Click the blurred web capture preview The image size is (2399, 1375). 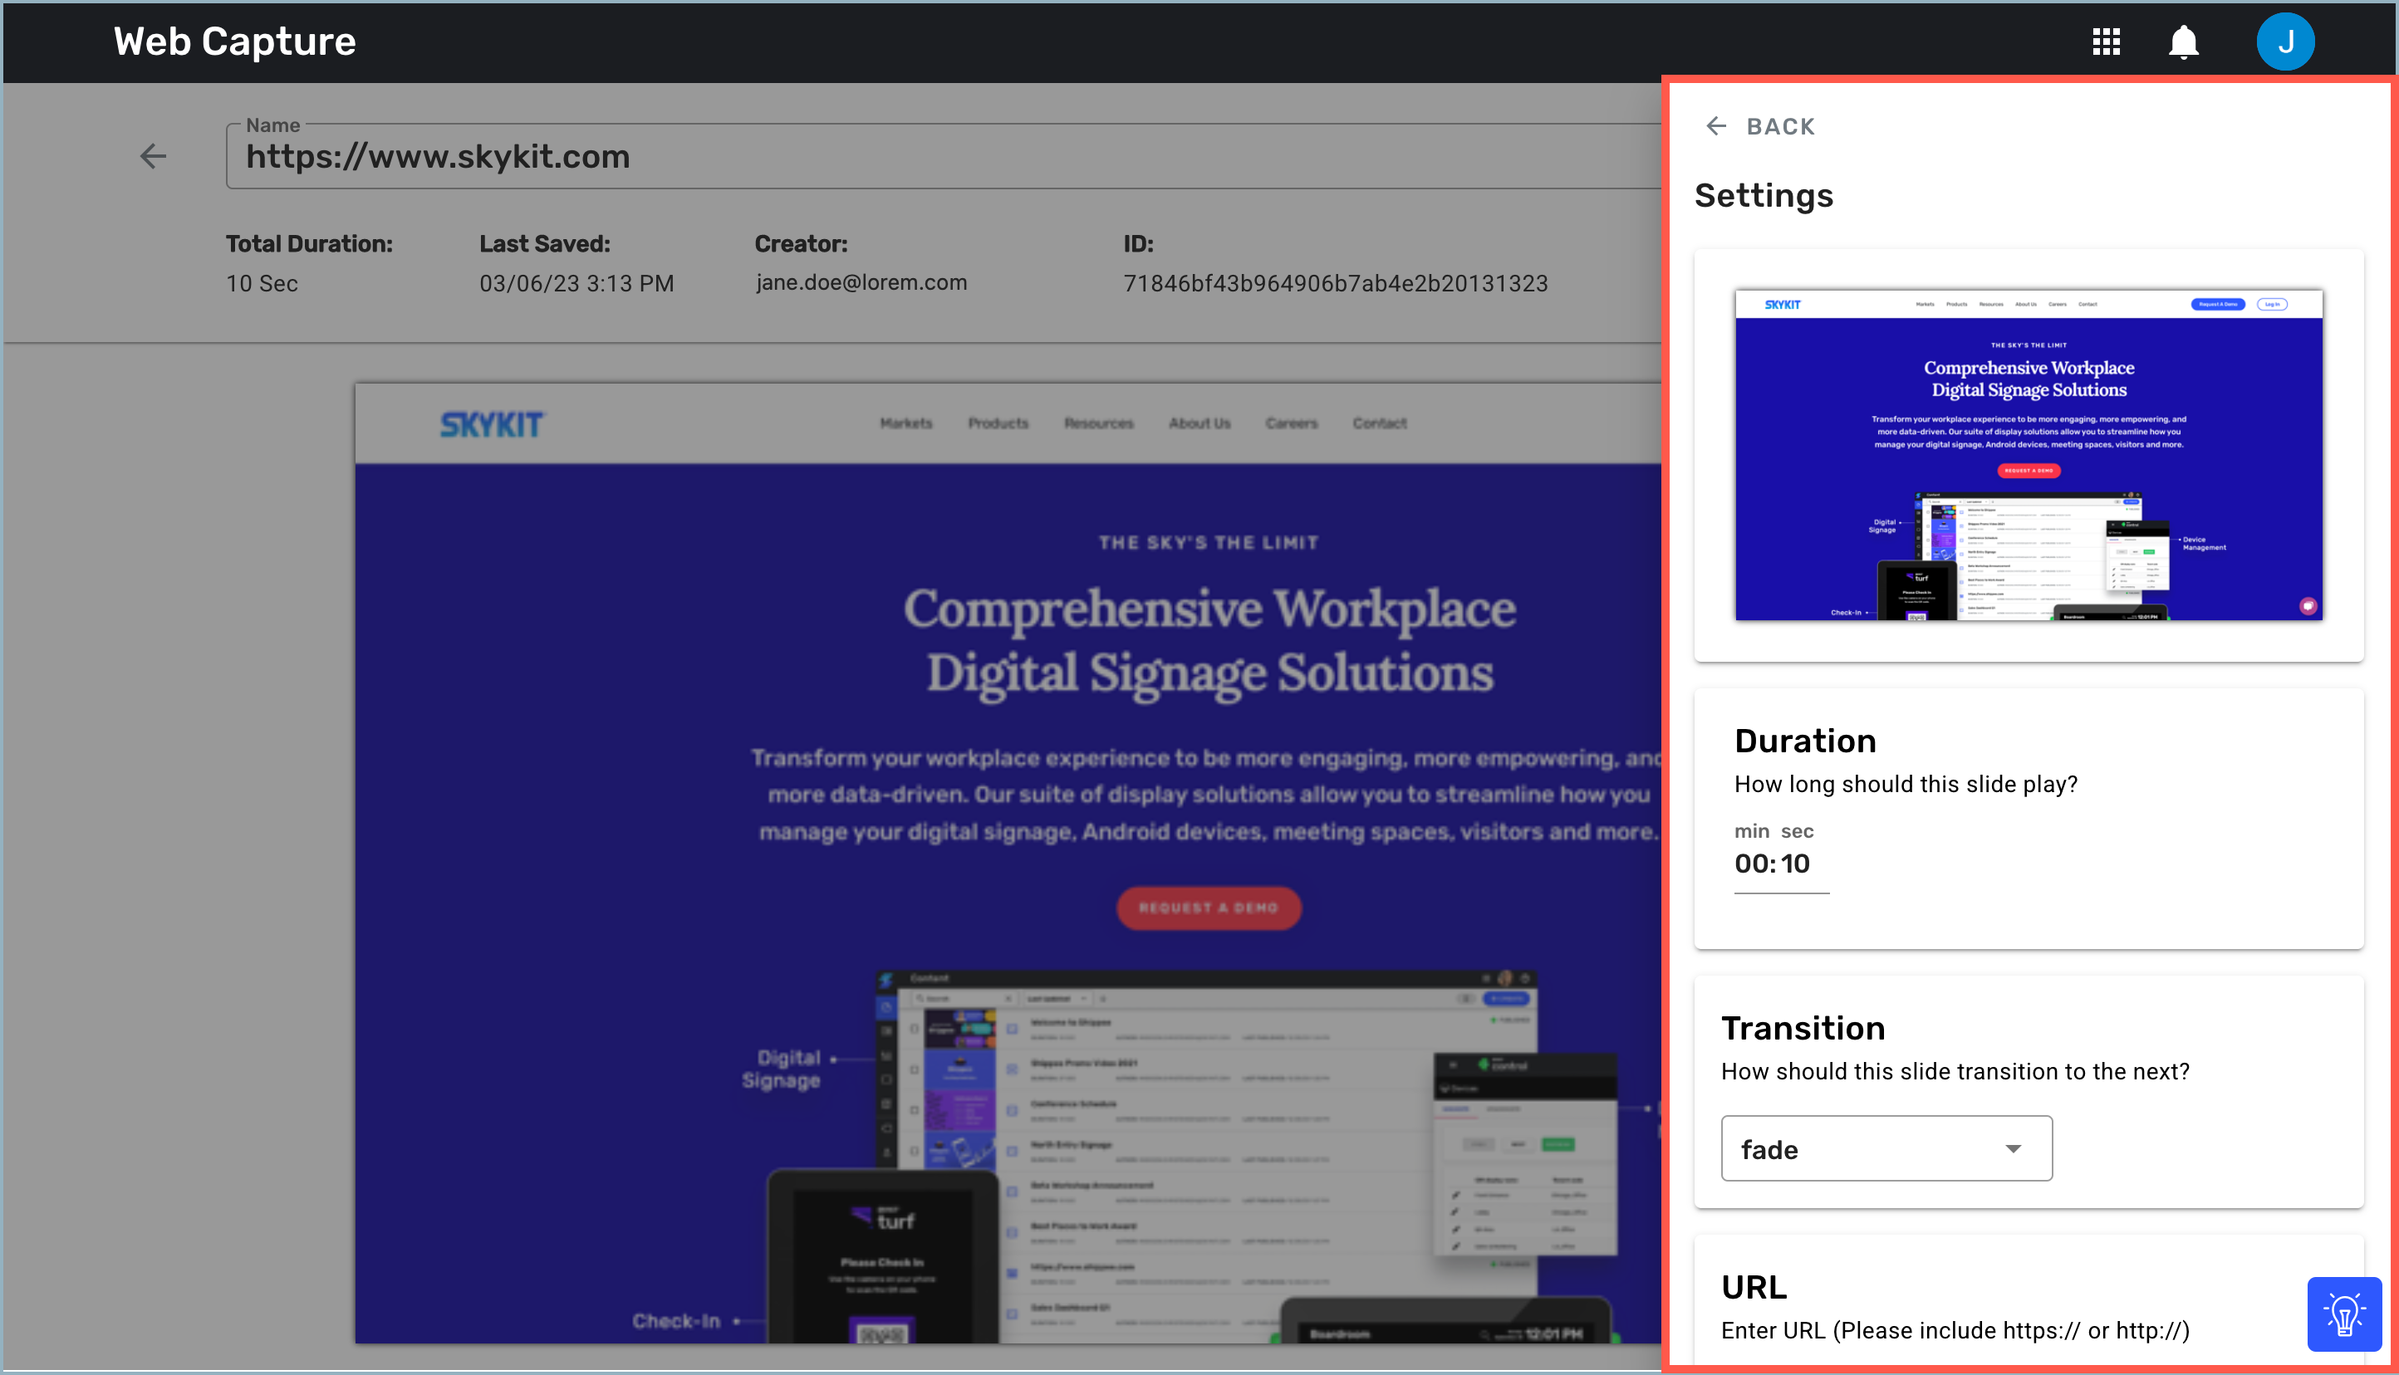coord(1008,862)
